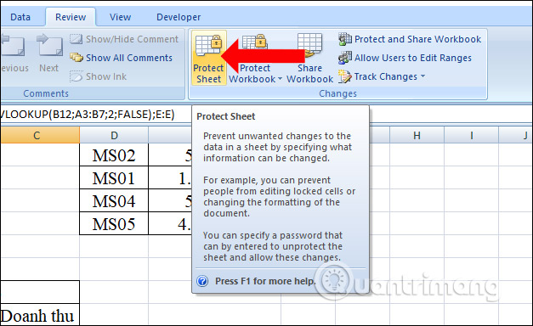Select Protect and Share Workbook
533x326 pixels.
tap(409, 39)
